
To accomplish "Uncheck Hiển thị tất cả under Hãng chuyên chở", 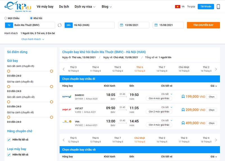I will 9,139.
